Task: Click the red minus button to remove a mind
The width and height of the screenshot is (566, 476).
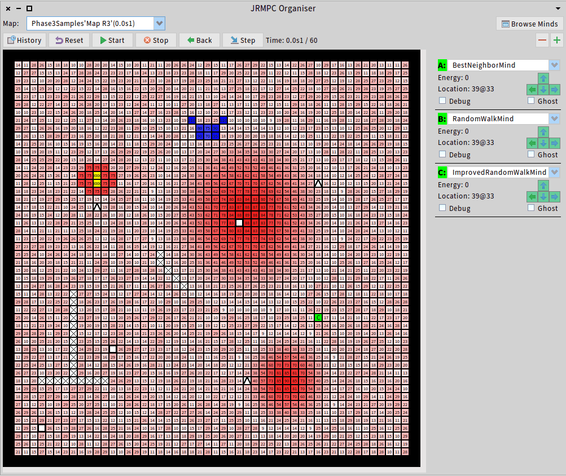Action: (542, 40)
